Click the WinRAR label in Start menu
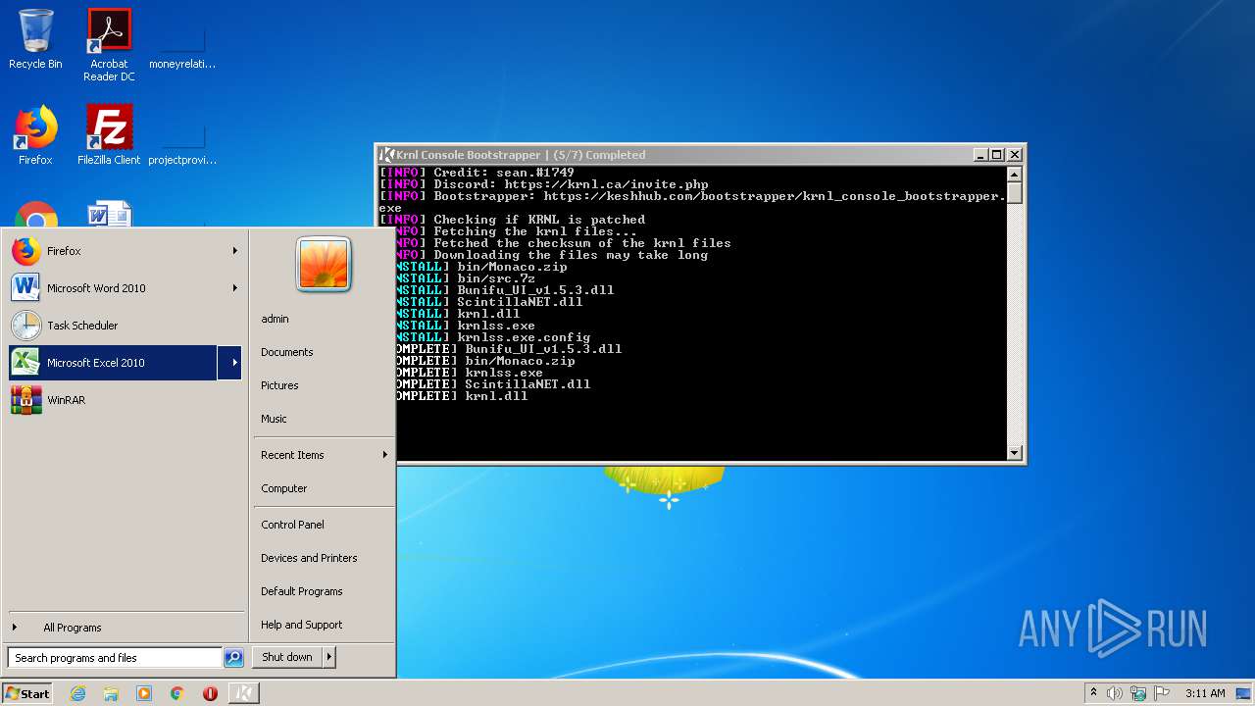1255x706 pixels. coord(66,400)
